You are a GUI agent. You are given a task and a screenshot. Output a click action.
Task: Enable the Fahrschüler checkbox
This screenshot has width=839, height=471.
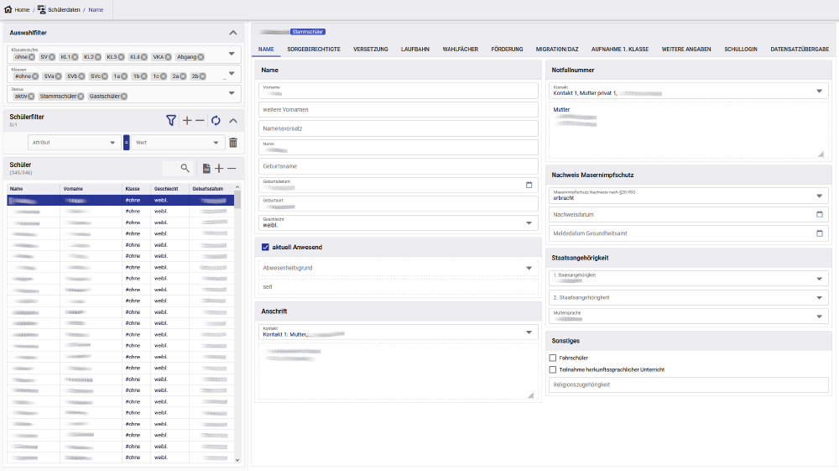point(552,358)
